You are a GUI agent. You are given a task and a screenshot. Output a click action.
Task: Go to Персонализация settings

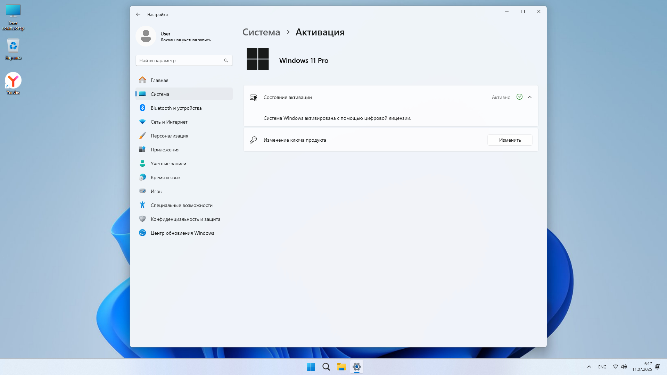(169, 136)
